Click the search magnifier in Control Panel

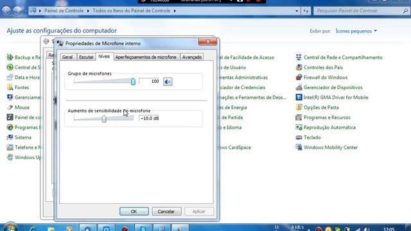coord(405,11)
